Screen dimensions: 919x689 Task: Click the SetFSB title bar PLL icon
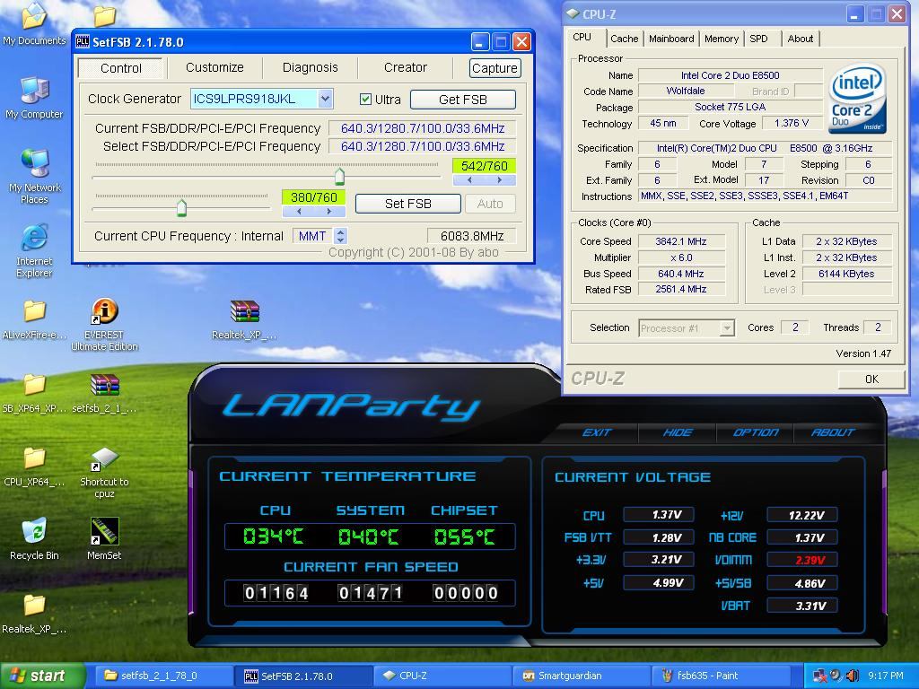83,41
